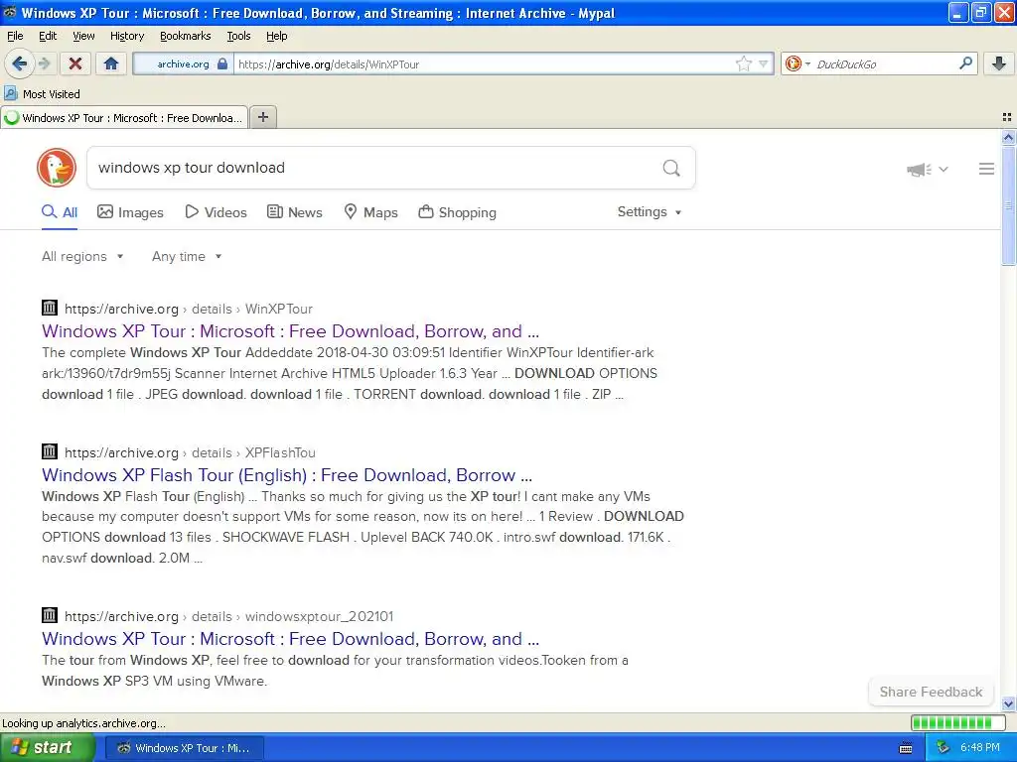Open the Edit menu

pos(48,36)
